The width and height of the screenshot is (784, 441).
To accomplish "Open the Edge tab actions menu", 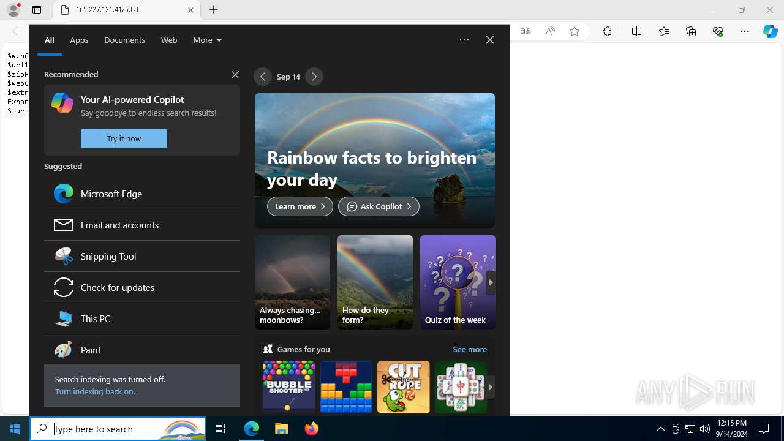I will (37, 10).
